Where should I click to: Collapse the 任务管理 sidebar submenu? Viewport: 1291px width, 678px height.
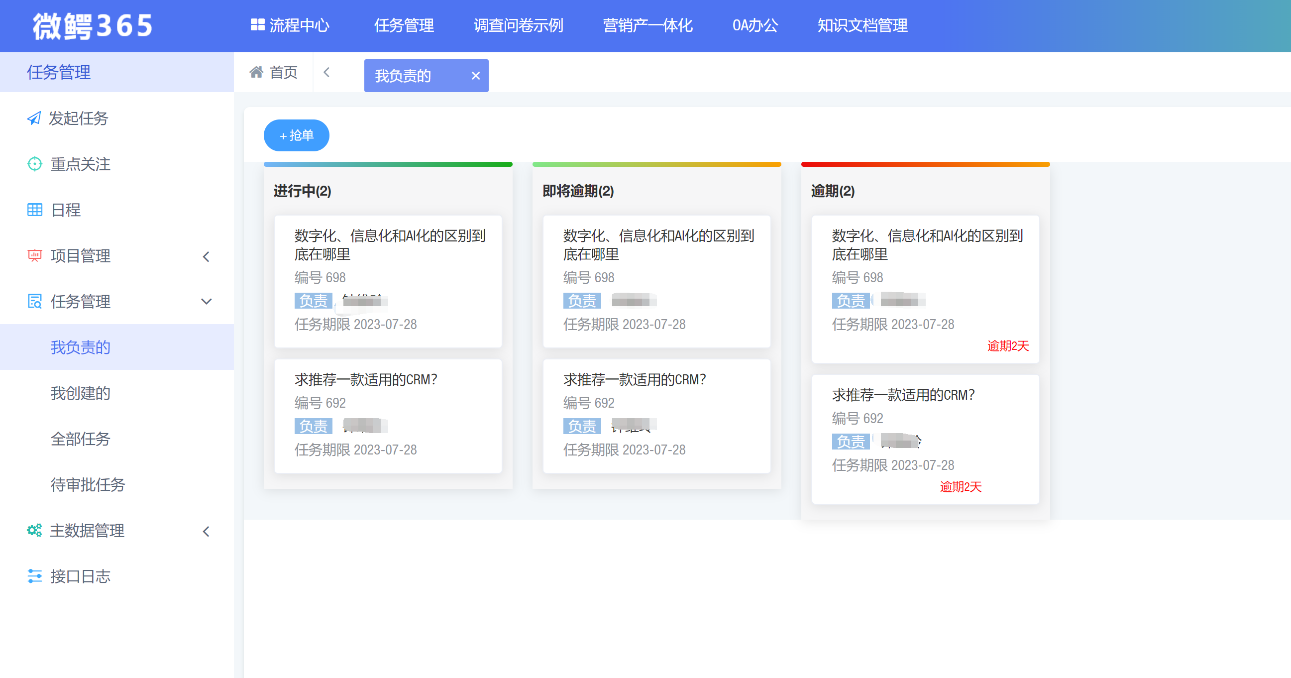click(x=206, y=302)
